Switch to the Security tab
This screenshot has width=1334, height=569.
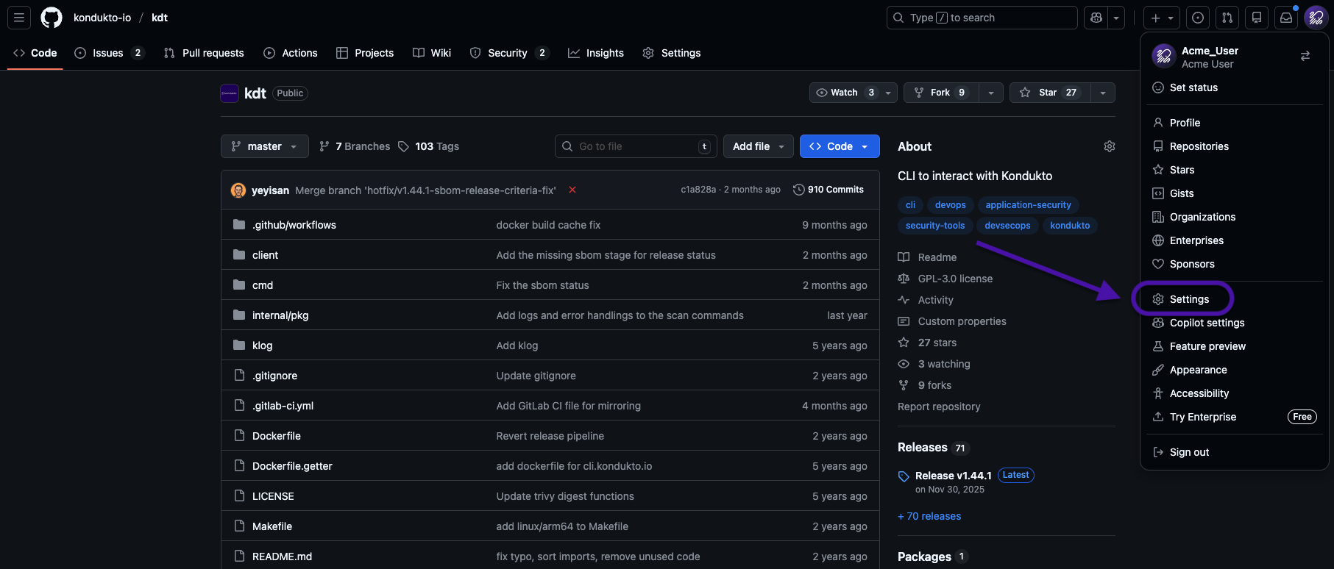509,53
